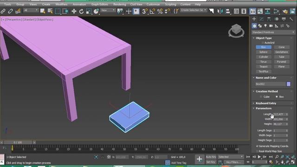Viewport: 297px width, 167px height.
Task: Open the Standard Primitives category dropdown
Action: point(273,32)
